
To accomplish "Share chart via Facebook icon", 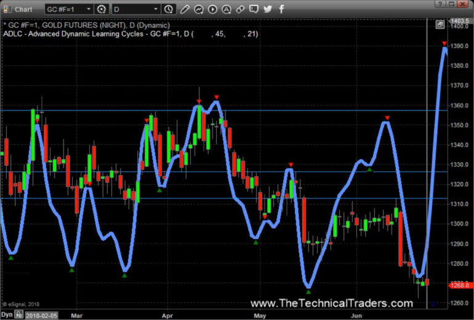I will click(281, 9).
